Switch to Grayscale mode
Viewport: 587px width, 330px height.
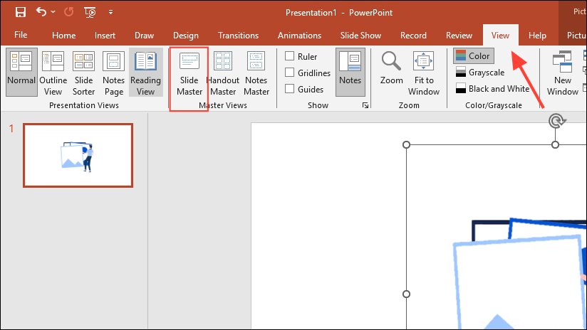pyautogui.click(x=480, y=72)
